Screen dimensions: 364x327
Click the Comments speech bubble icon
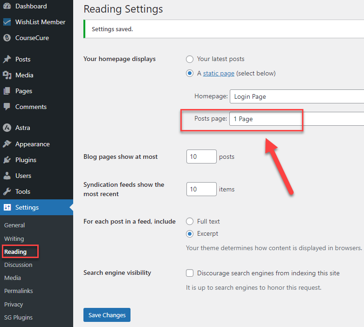[7, 107]
